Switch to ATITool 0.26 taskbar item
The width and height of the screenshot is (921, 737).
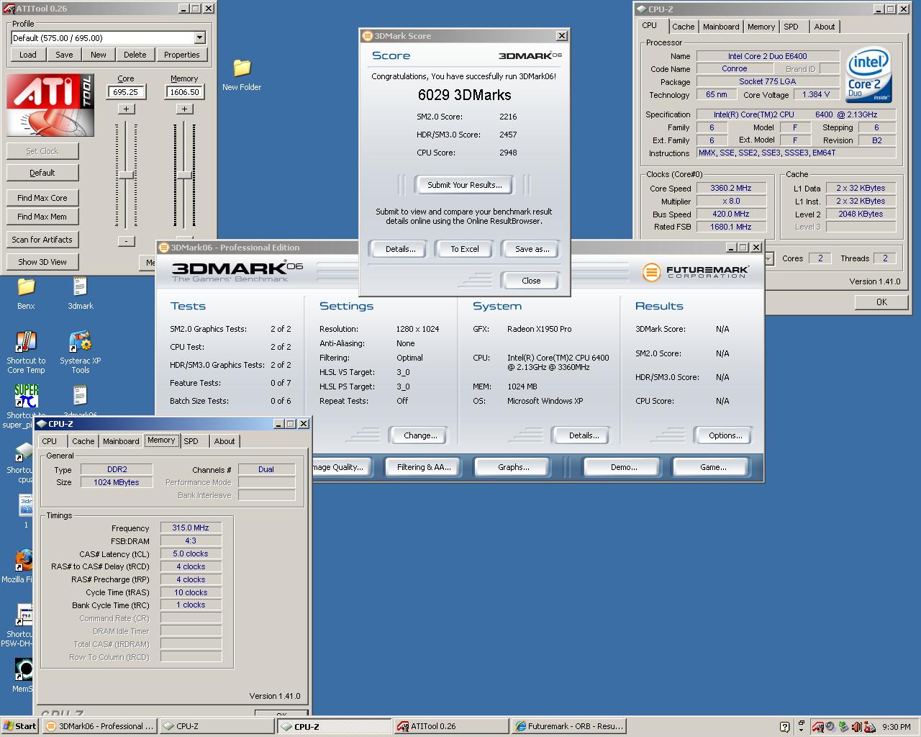click(452, 726)
